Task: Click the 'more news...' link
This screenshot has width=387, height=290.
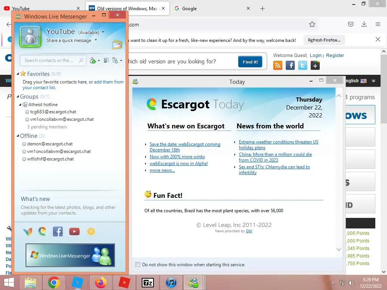Action: (x=162, y=170)
